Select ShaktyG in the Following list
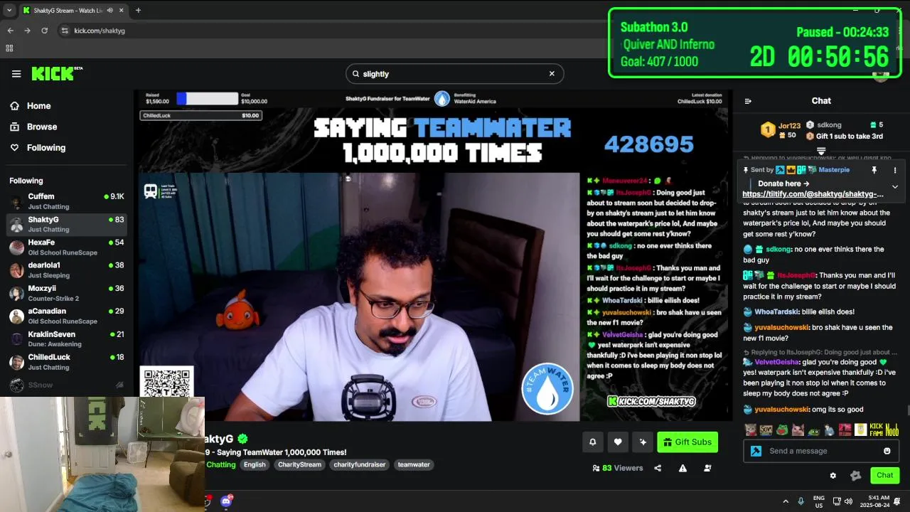Viewport: 910px width, 512px height. click(67, 225)
